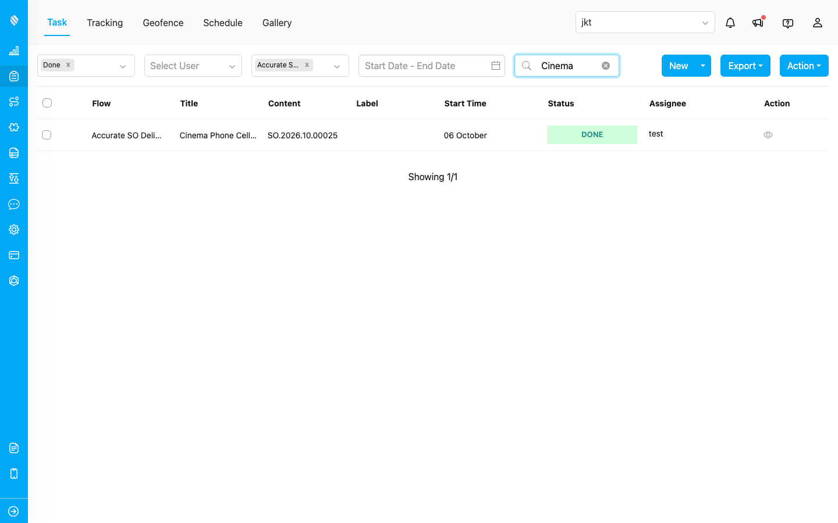Switch to the Schedule tab
This screenshot has height=523, width=838.
[223, 23]
